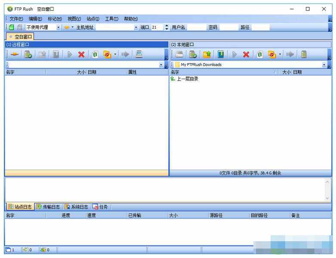Open 标记(M) menu
Viewport: 336px width, 258px height.
tap(55, 19)
